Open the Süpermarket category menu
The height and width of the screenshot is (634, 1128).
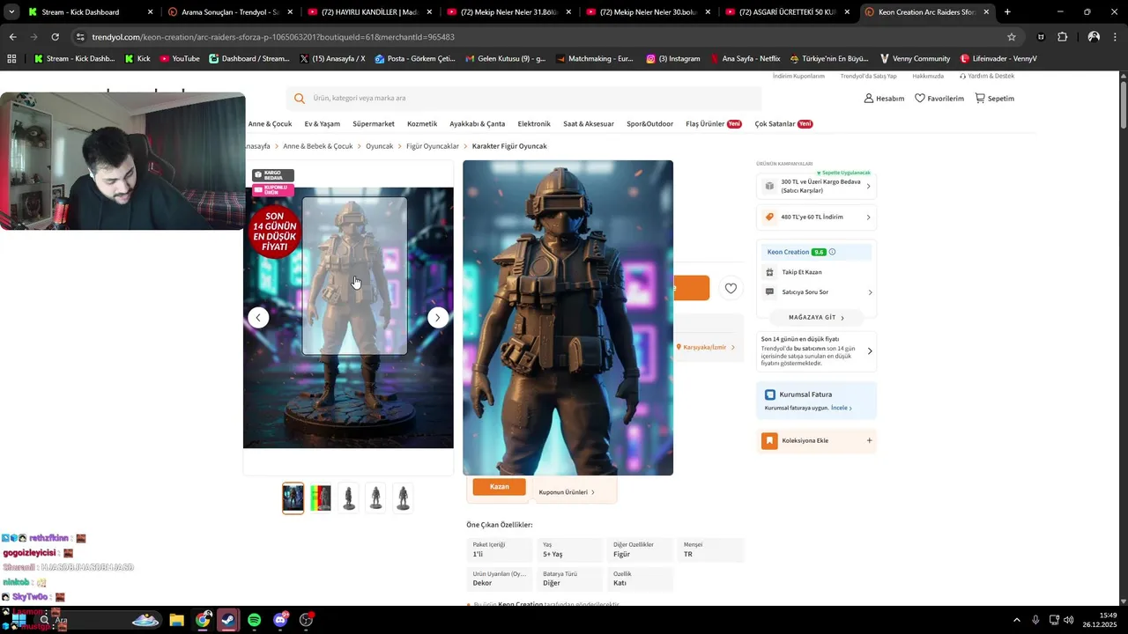pyautogui.click(x=374, y=124)
